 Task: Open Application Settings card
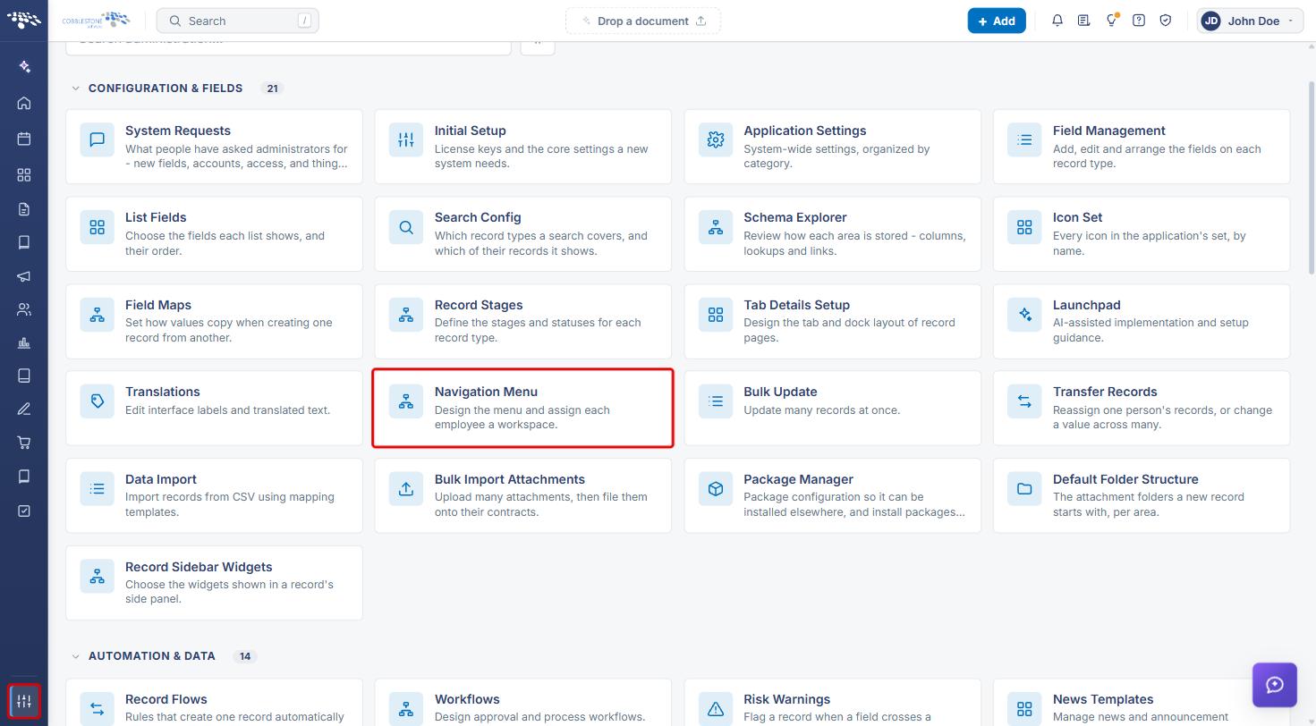pyautogui.click(x=832, y=147)
